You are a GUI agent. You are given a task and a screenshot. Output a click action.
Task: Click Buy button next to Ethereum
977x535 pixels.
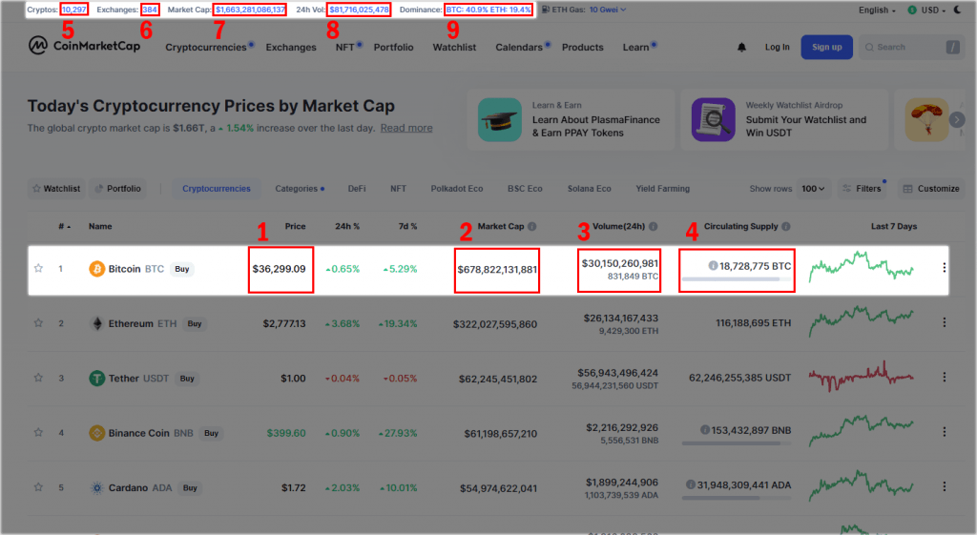tap(195, 324)
